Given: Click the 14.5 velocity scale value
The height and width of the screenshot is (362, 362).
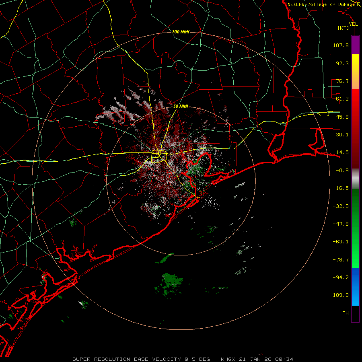Looking at the screenshot, I should (x=342, y=152).
